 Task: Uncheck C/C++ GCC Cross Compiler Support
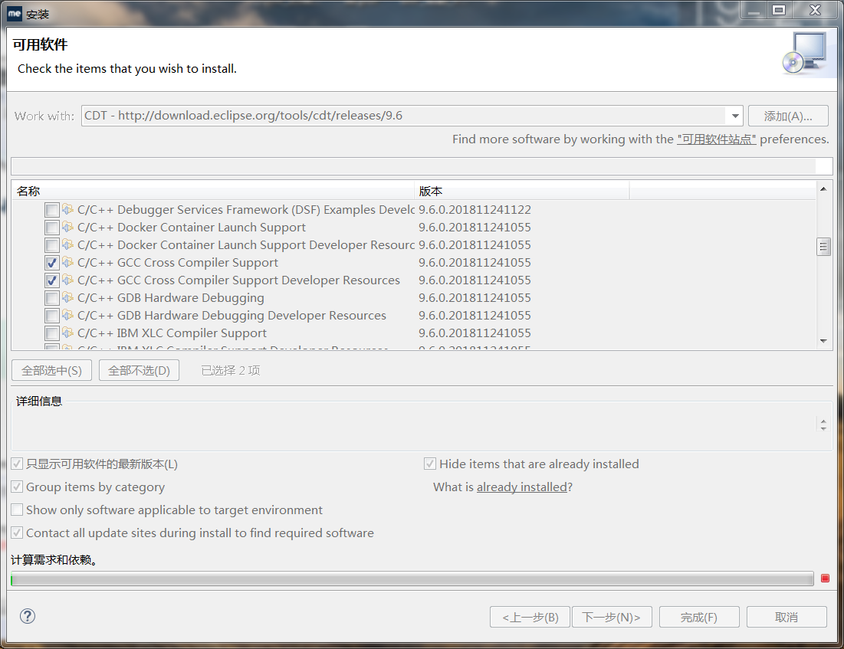coord(51,262)
